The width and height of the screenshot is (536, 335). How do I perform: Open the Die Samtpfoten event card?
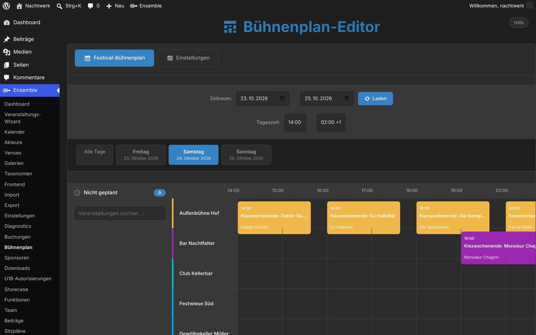pos(453,217)
